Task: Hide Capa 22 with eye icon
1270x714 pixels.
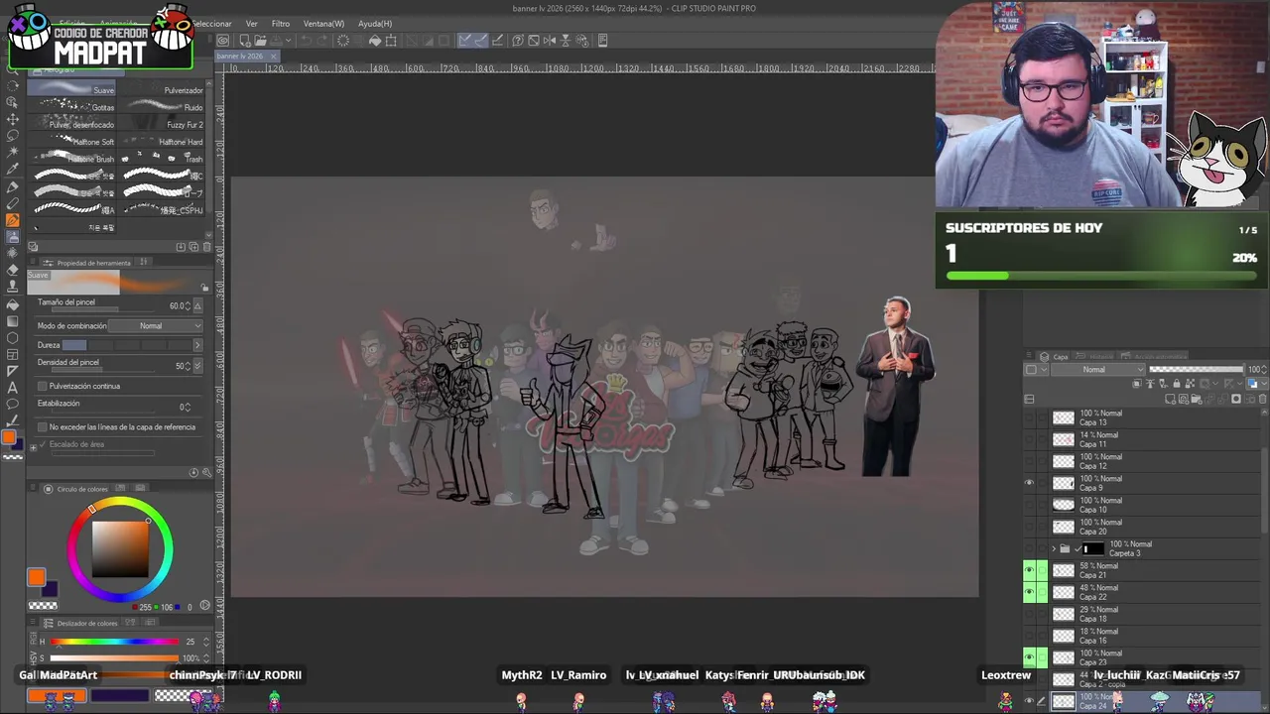Action: [1029, 592]
